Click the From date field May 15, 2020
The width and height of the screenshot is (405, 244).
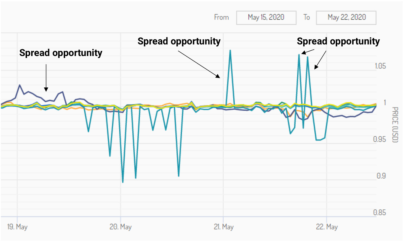[x=266, y=18]
